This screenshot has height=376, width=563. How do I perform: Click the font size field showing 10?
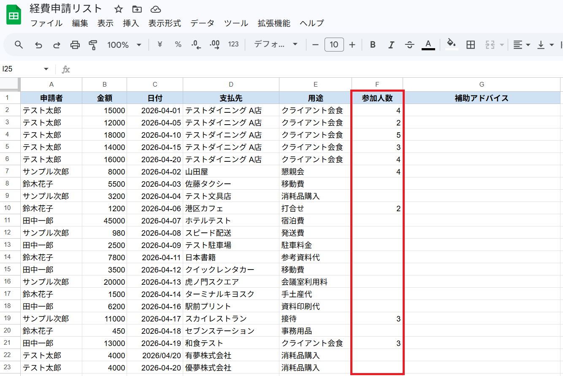[334, 44]
